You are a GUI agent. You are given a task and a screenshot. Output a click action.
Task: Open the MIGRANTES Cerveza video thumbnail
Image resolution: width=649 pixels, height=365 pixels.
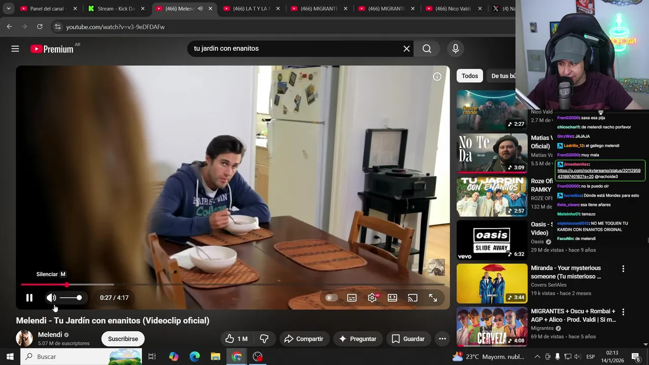click(x=492, y=327)
